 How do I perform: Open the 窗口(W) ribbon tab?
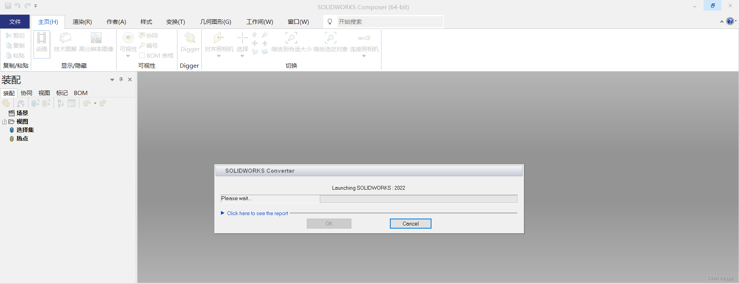[x=298, y=22]
